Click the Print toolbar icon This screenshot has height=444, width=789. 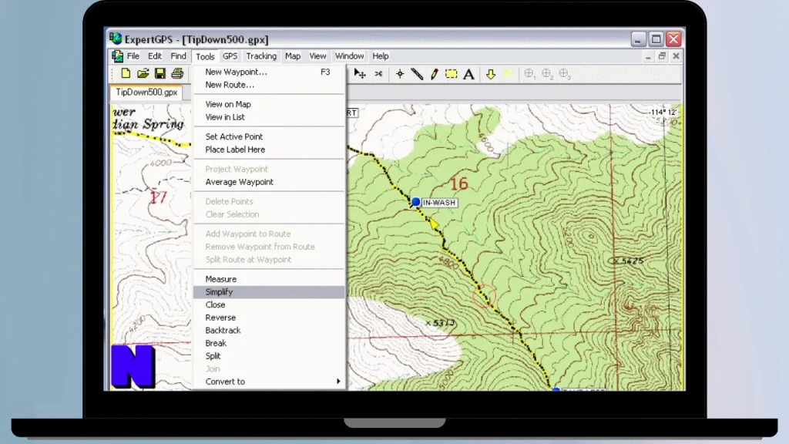coord(177,73)
